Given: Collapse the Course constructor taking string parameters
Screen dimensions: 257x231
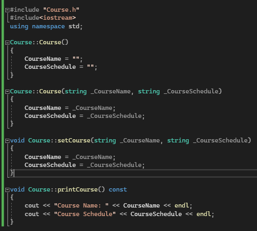Looking at the screenshot, I should click(x=7, y=92).
